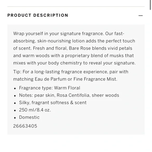Click 'Fine Fragrance Mist' in the tip
The width and height of the screenshot is (152, 152).
95,79
